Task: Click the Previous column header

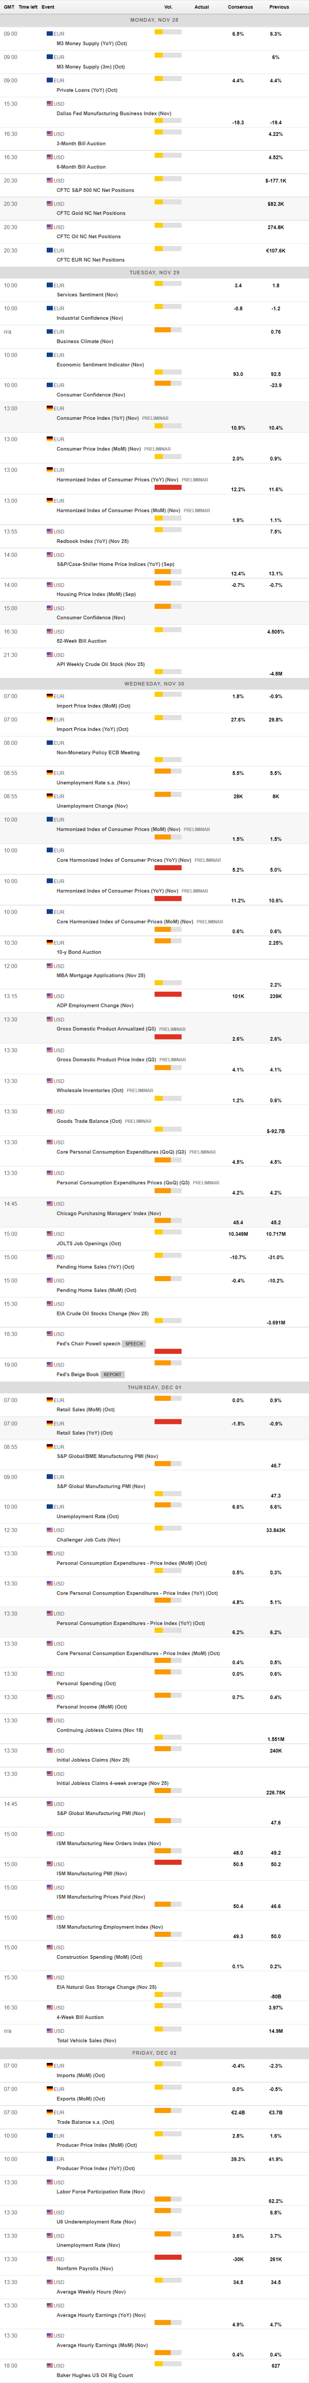Action: click(x=279, y=6)
